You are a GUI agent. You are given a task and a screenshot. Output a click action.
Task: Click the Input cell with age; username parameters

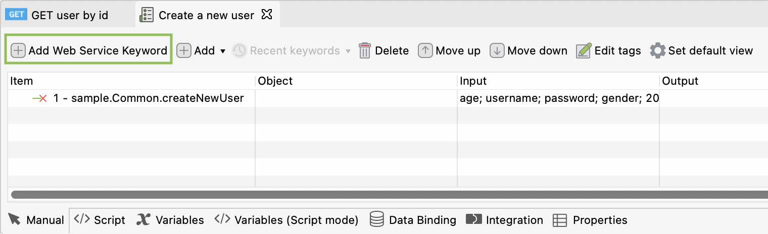[x=558, y=98]
